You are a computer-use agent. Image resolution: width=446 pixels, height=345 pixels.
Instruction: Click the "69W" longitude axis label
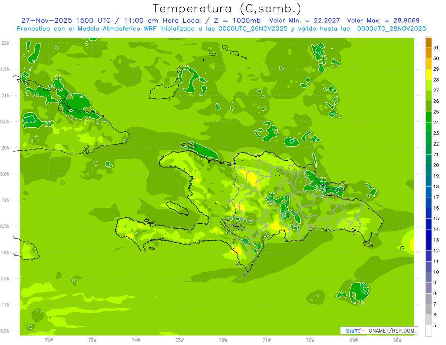[354, 340]
